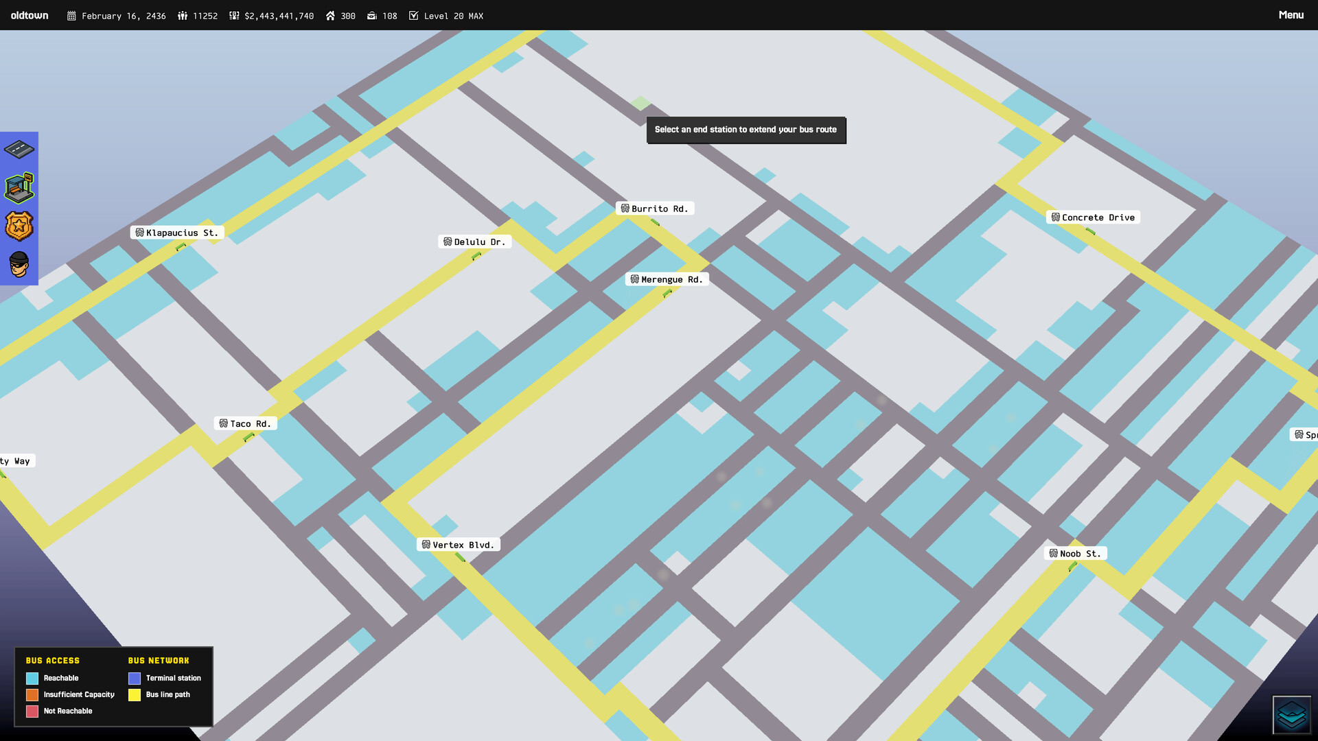Select the road building tool
This screenshot has width=1318, height=741.
(19, 150)
